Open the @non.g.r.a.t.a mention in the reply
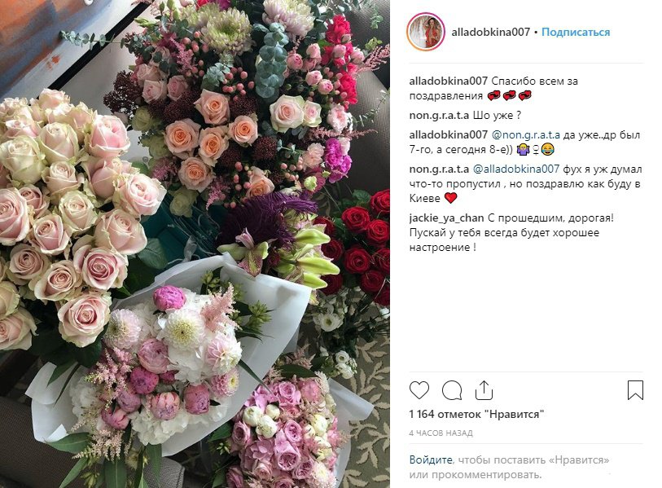This screenshot has width=662, height=488. [526, 134]
